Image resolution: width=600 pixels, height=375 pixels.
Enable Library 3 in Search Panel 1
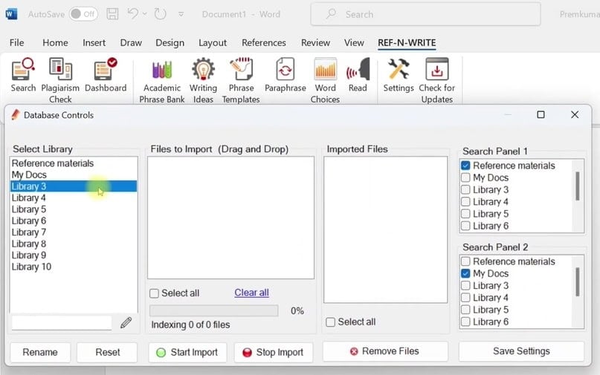(x=465, y=190)
